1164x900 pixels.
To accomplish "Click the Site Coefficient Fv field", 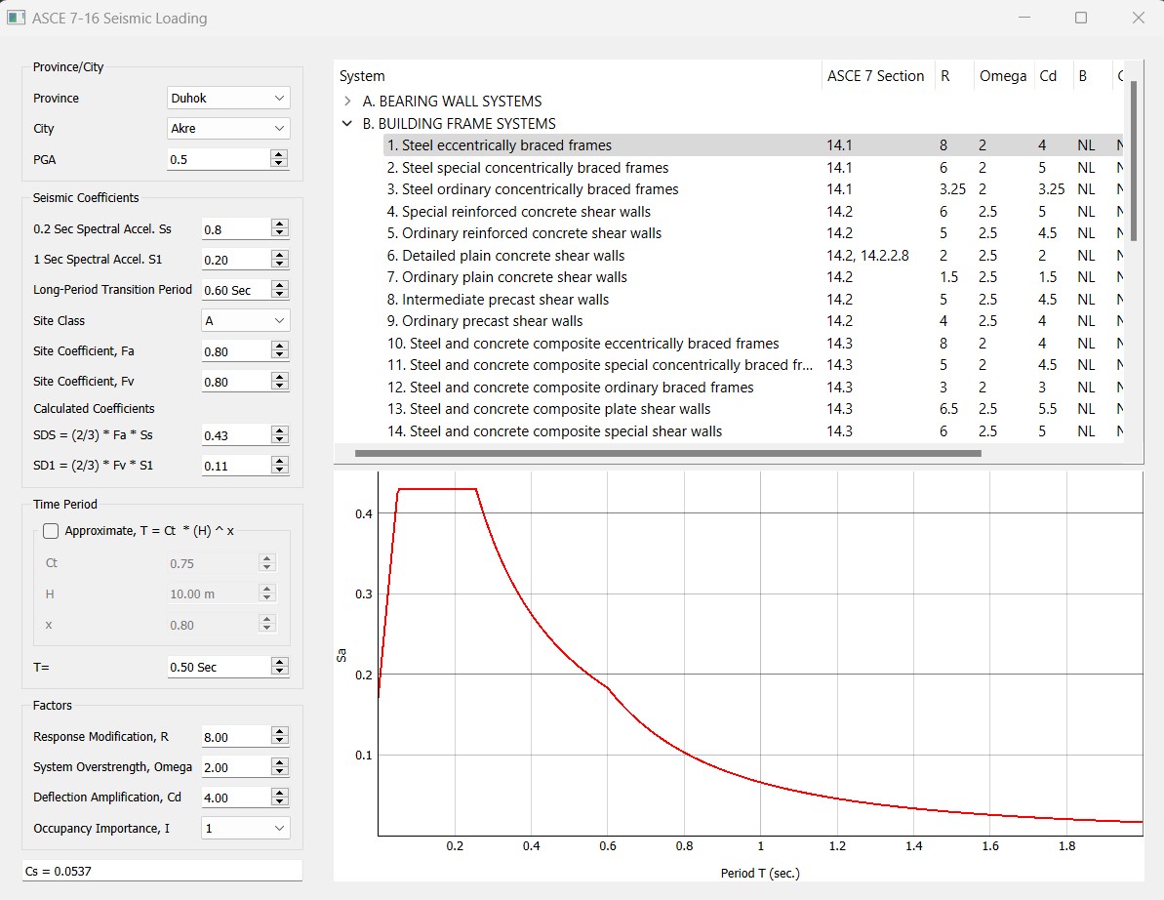I will (x=235, y=382).
